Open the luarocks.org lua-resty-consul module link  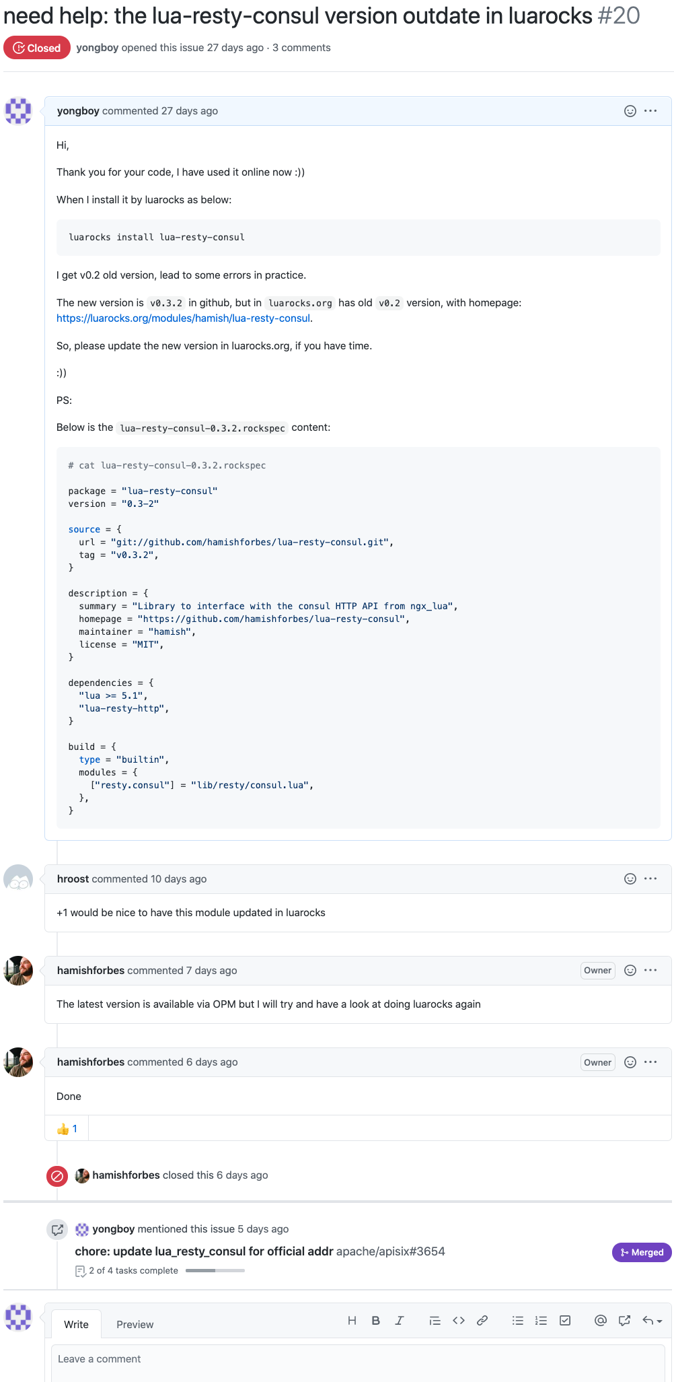point(183,318)
